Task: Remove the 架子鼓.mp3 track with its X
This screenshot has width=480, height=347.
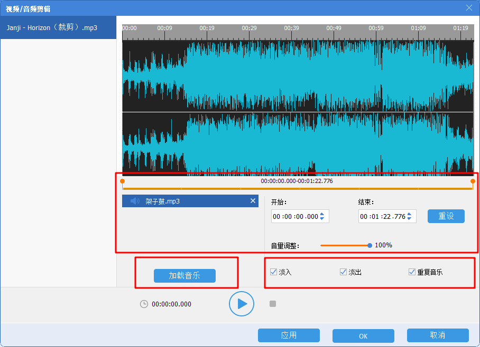Action: point(253,201)
